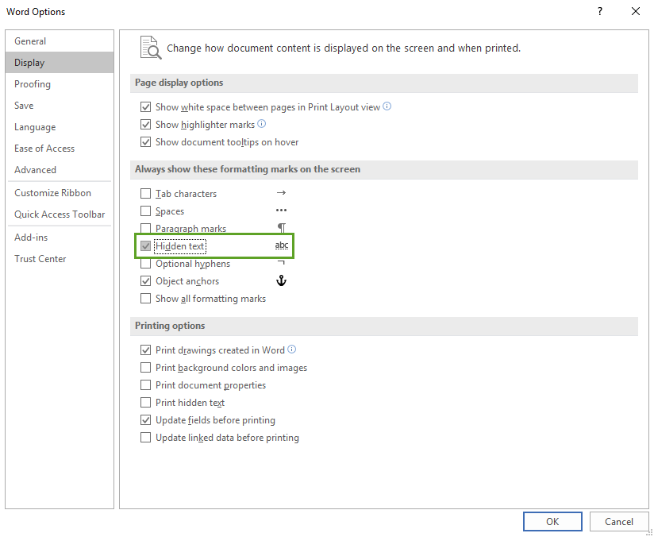Turn on Paragraph marks checkbox
This screenshot has width=654, height=537.
pos(145,229)
